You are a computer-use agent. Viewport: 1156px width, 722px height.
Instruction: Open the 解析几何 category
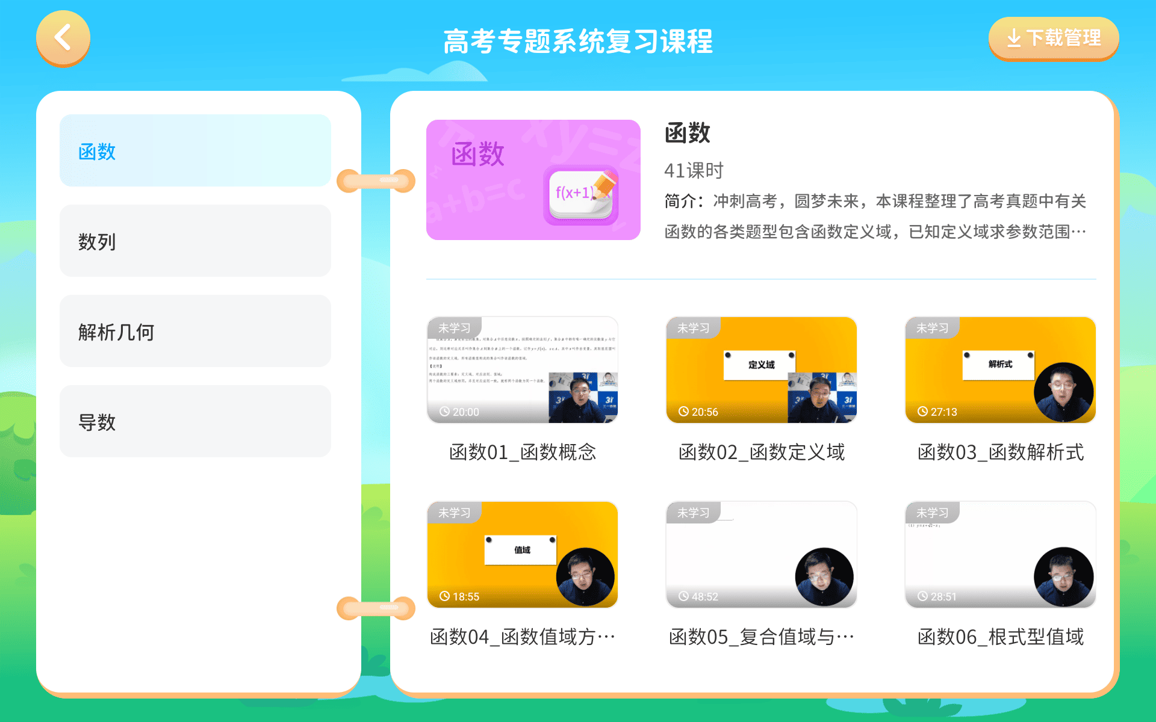pyautogui.click(x=195, y=332)
